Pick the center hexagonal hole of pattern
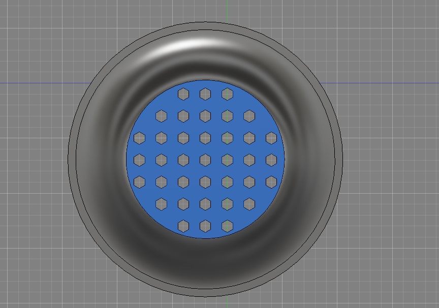 (205, 160)
